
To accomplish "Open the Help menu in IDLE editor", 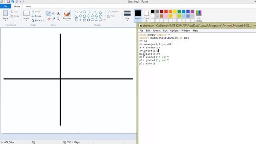I will click(196, 30).
